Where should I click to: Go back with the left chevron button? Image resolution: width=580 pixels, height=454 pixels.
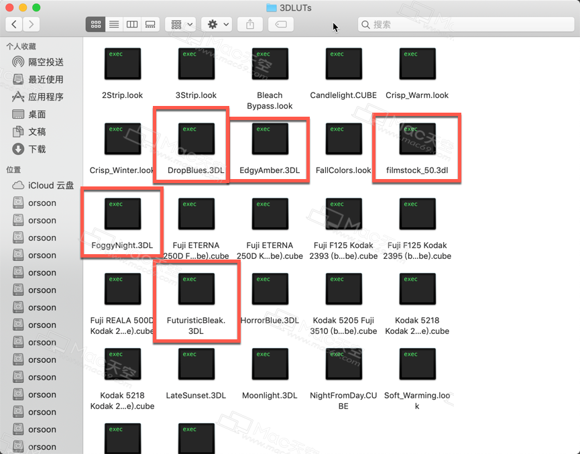point(14,24)
